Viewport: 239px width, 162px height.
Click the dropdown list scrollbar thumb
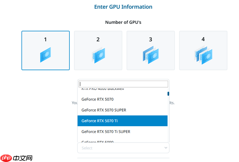coord(168,94)
